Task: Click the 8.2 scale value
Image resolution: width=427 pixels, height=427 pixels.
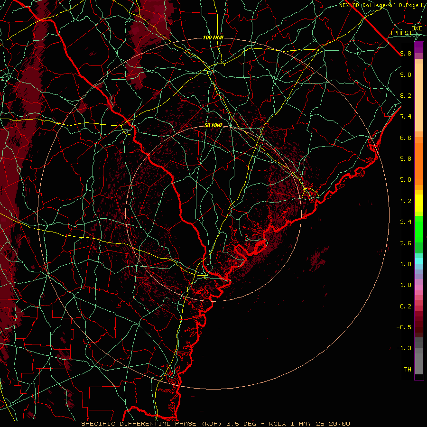Action: 406,95
